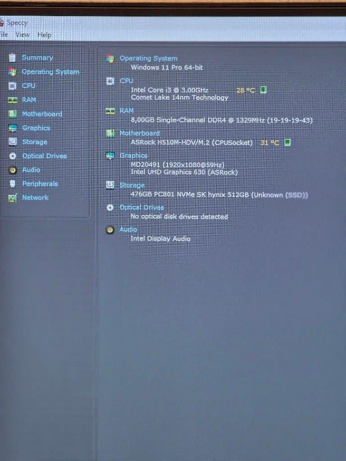Click the No optical disk drives detected text
Screen dimensions: 346x461
(x=179, y=217)
